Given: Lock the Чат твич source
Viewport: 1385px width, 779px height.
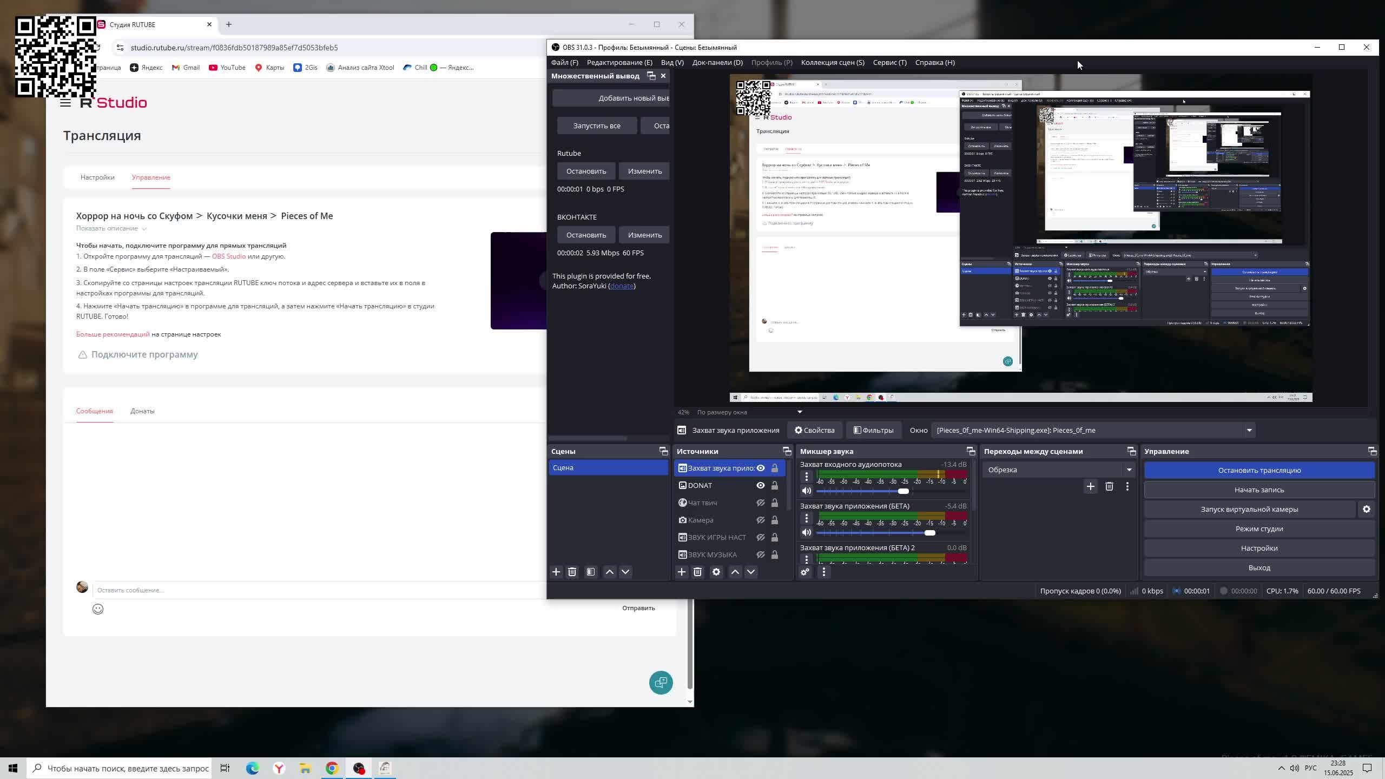Looking at the screenshot, I should click(775, 503).
